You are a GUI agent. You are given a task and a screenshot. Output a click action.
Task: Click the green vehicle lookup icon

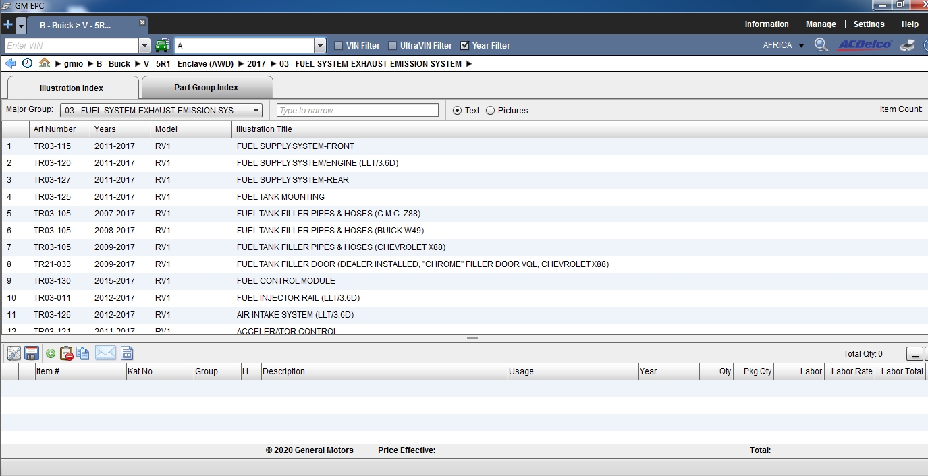click(162, 45)
